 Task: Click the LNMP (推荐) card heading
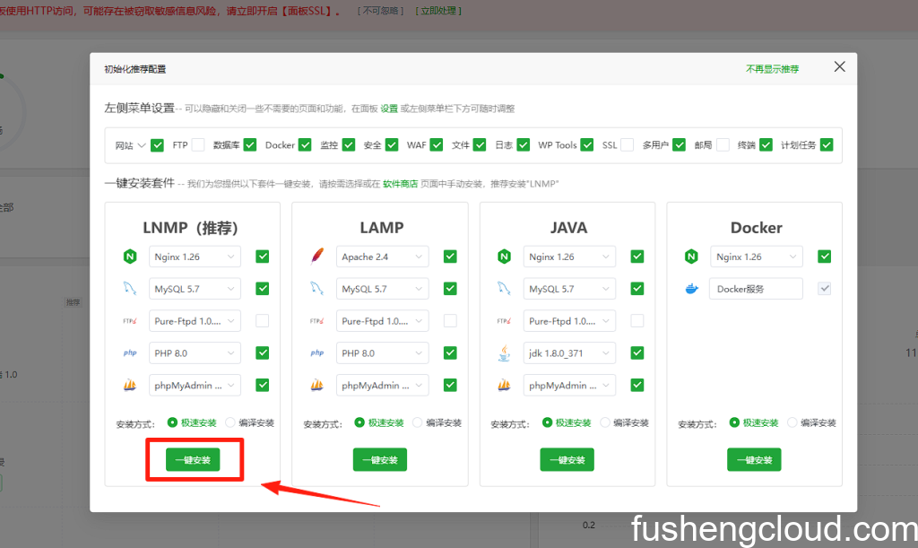[191, 228]
